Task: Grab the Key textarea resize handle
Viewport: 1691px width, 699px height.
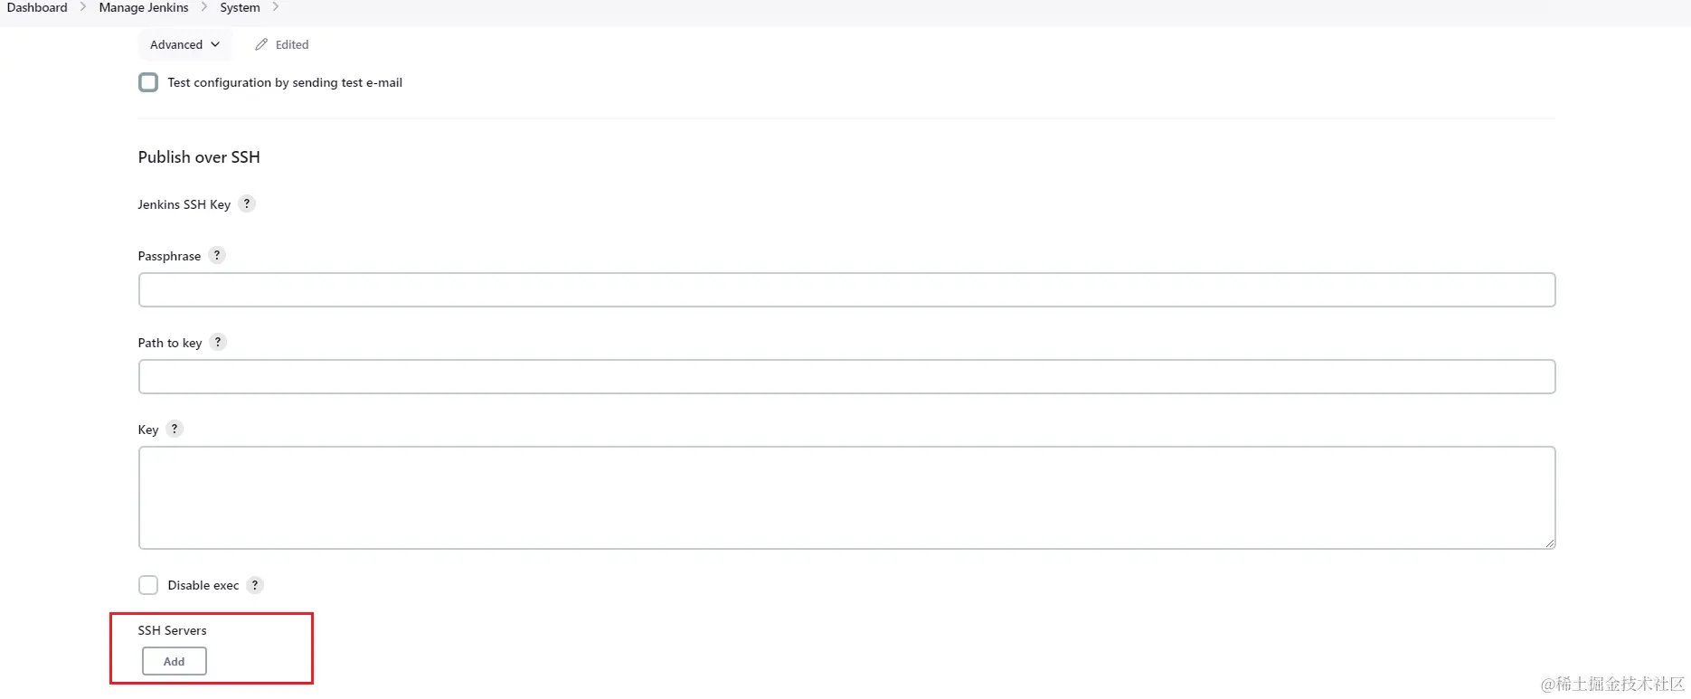Action: (1549, 543)
